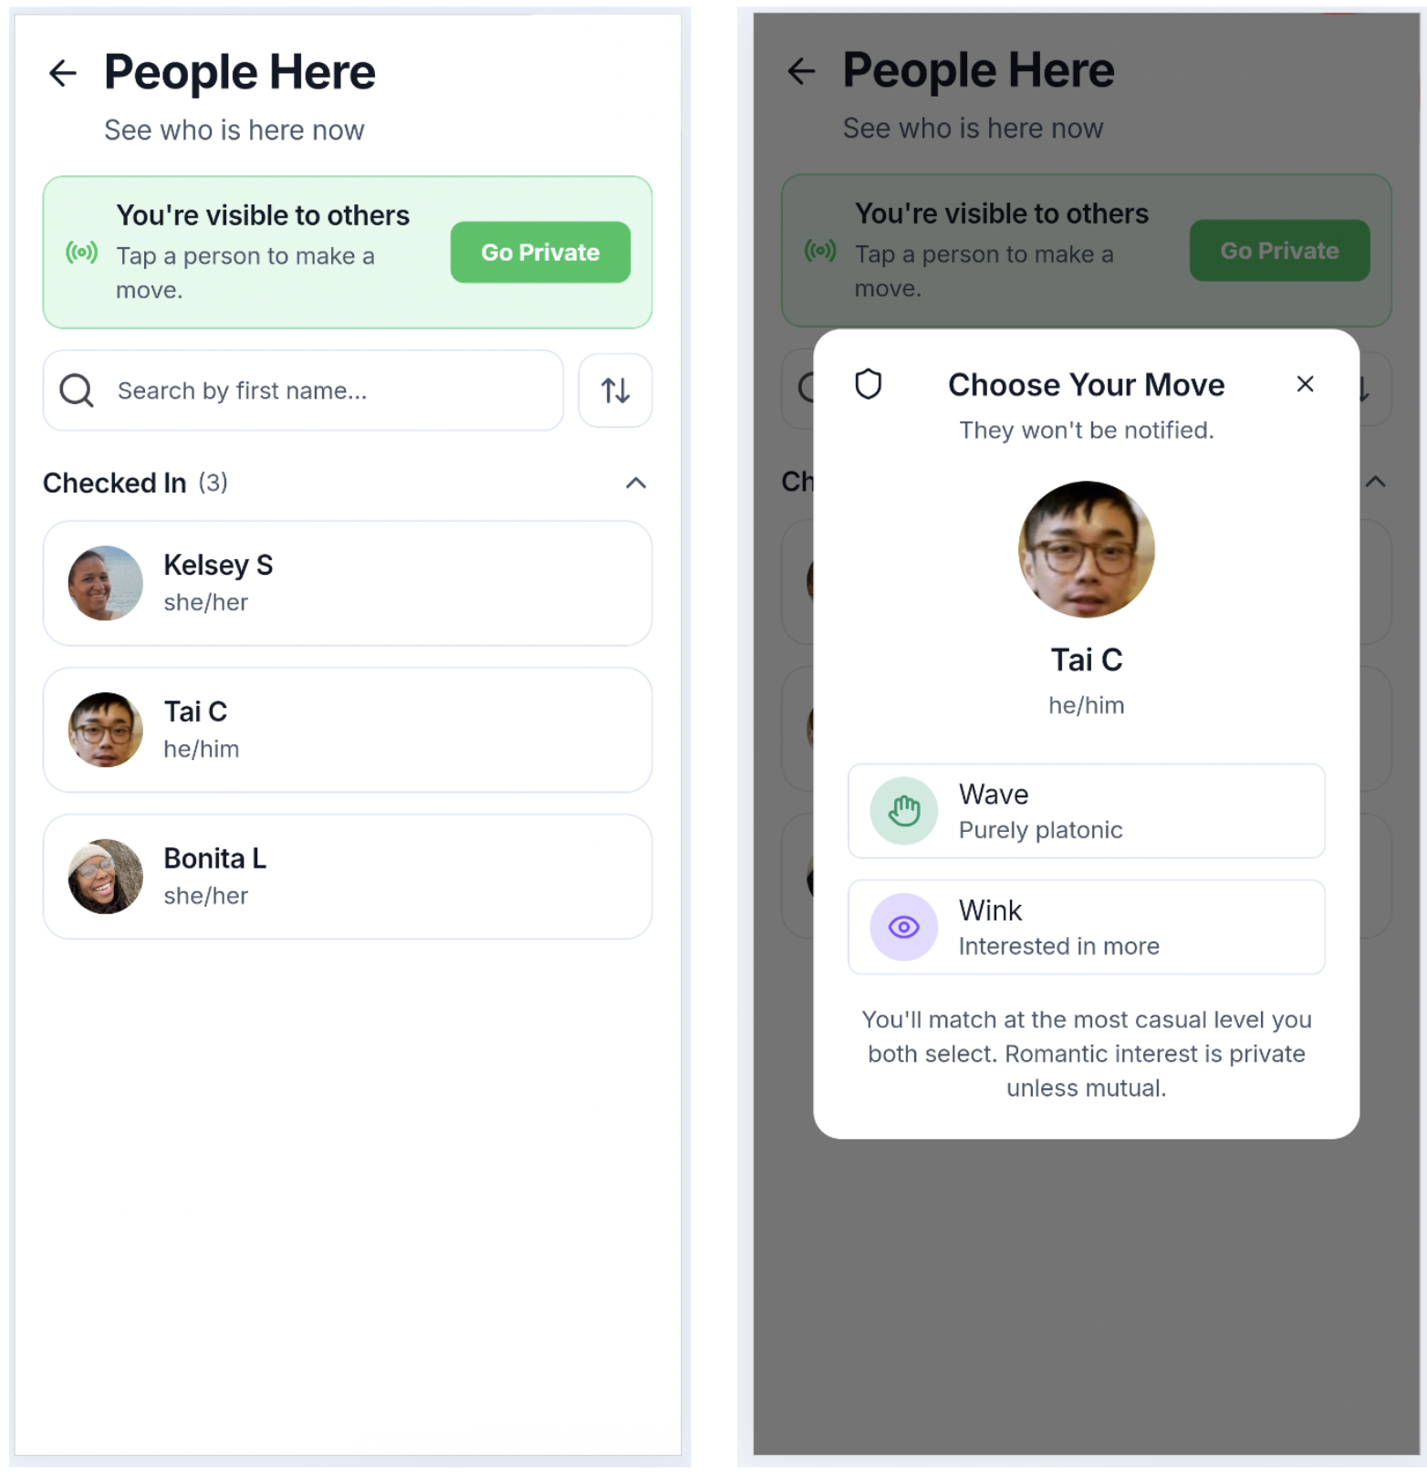1427x1476 pixels.
Task: Collapse the Checked In section chevron
Action: point(636,483)
